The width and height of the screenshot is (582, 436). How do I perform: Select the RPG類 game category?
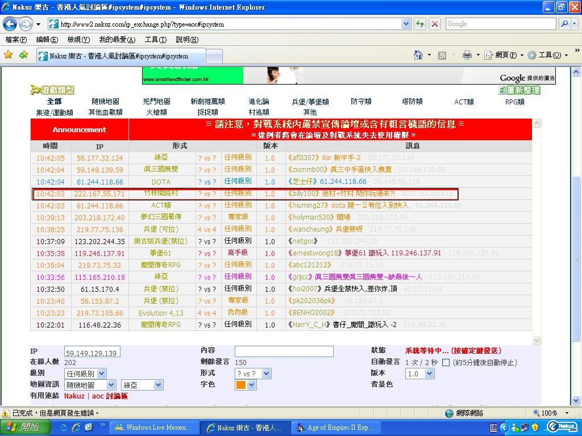pyautogui.click(x=514, y=102)
